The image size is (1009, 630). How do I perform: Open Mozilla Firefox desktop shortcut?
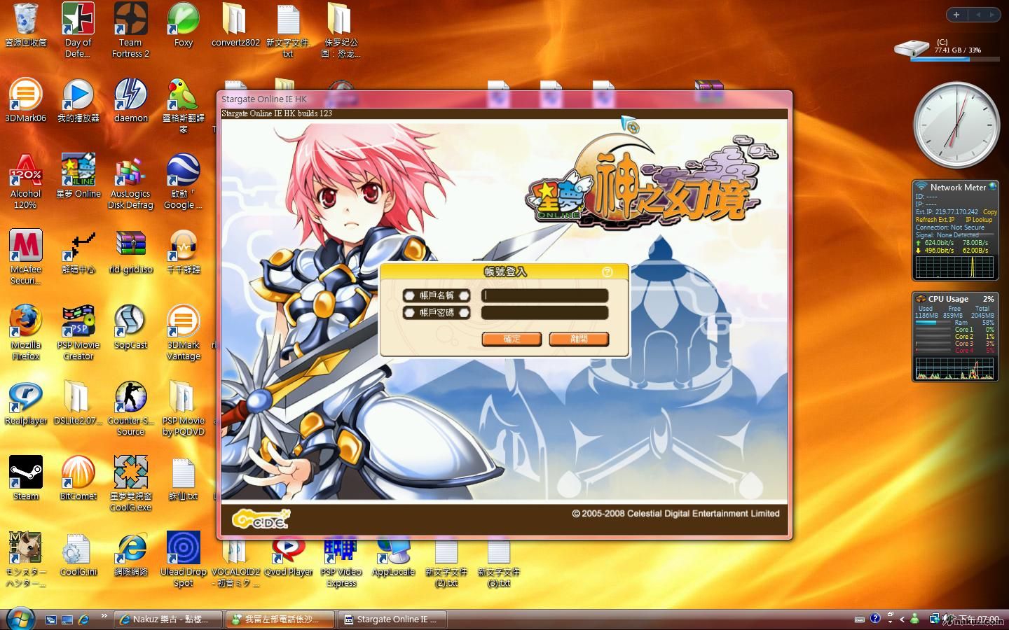tap(26, 321)
